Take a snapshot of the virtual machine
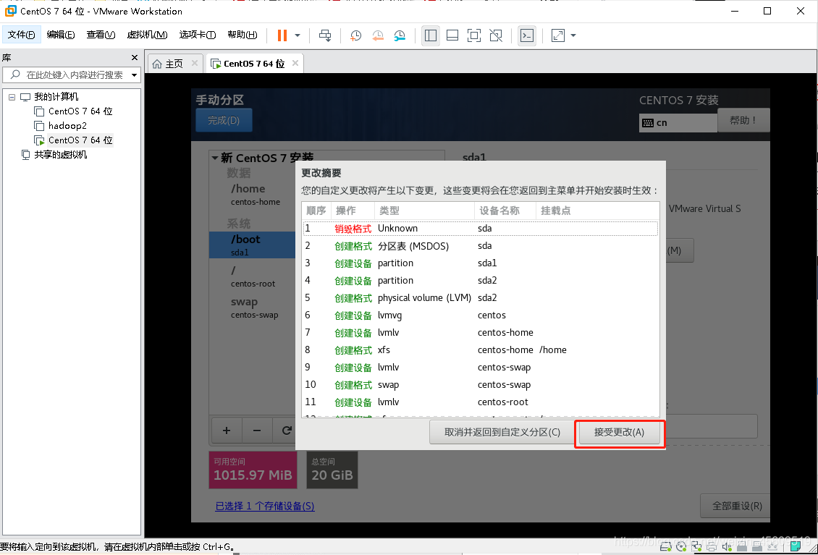The image size is (818, 555). [x=355, y=35]
